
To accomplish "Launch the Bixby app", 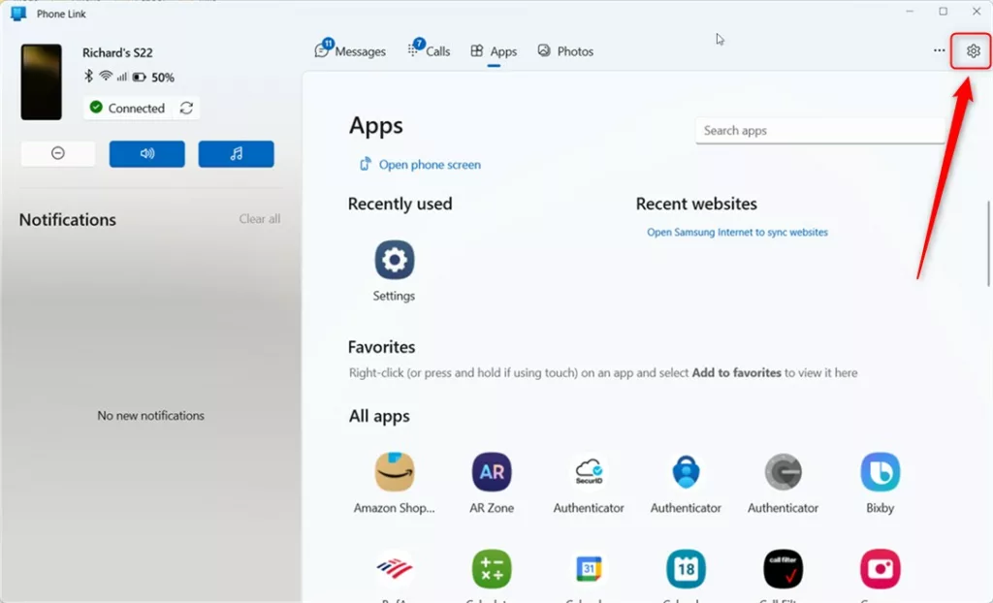I will click(881, 483).
